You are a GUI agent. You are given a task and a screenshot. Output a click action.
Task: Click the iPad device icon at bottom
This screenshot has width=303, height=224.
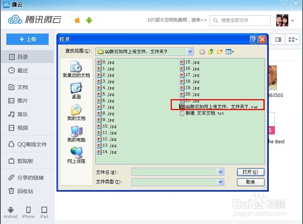click(44, 212)
